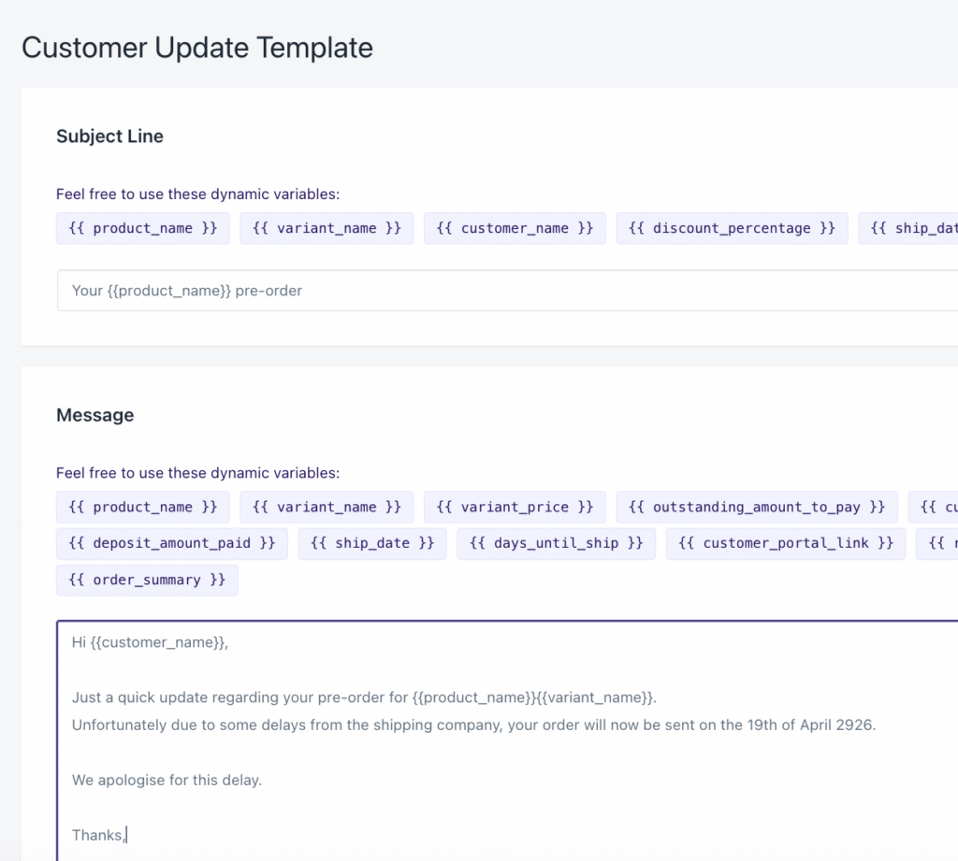
Task: Select the outstanding_amount_to_pay variable chip
Action: pos(757,507)
